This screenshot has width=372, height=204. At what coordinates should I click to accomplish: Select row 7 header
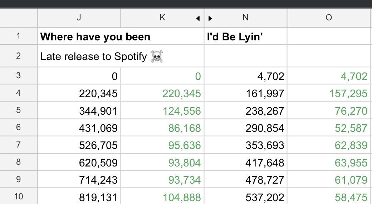coord(19,145)
